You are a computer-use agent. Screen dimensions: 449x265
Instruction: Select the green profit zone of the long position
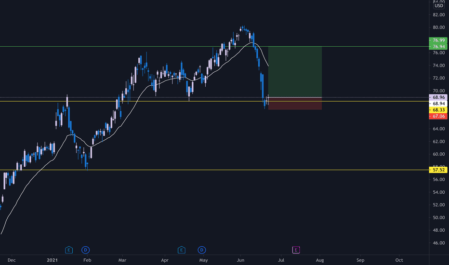[x=295, y=72]
